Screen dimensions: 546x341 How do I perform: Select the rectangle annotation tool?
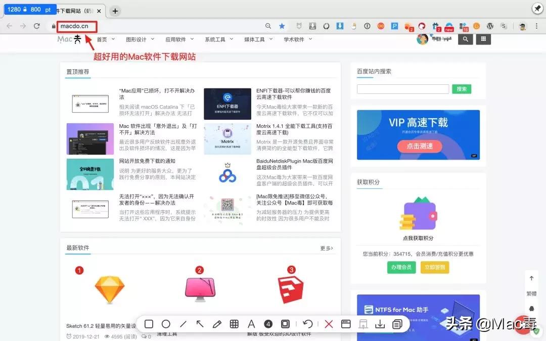pyautogui.click(x=149, y=324)
